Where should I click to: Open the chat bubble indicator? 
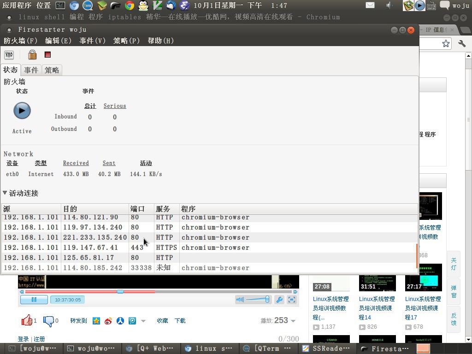(445, 5)
